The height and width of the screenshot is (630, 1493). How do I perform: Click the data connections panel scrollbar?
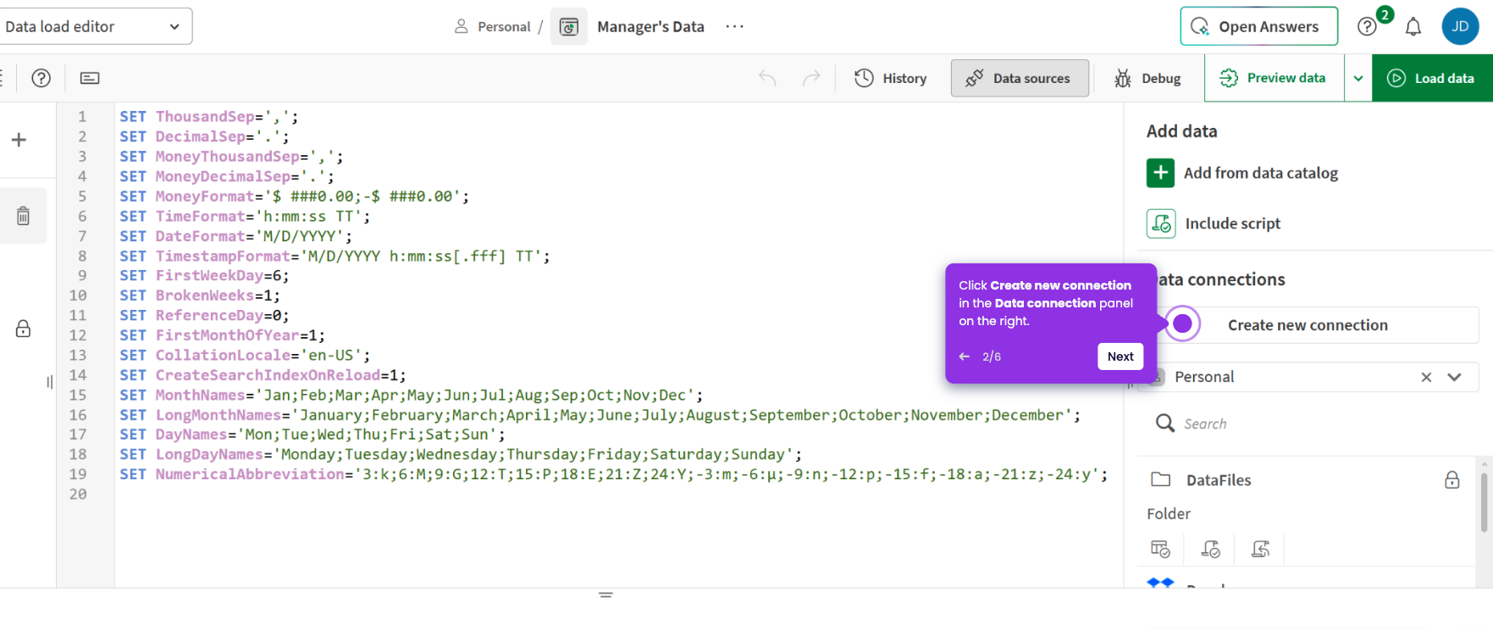pos(1484,503)
